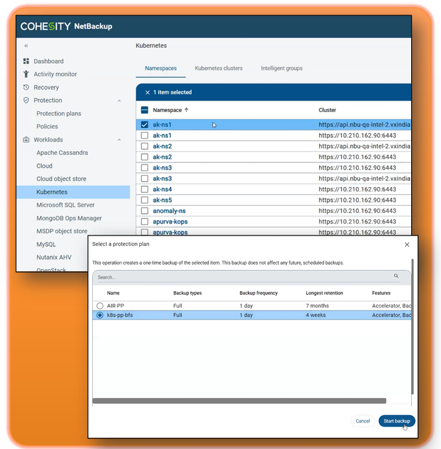Check the ak-ns1 row on 10.210.162.90
This screenshot has width=441, height=449.
point(145,135)
